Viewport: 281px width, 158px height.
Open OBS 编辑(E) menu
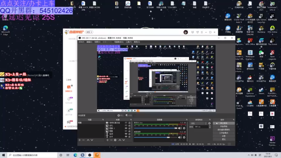tap(89, 42)
